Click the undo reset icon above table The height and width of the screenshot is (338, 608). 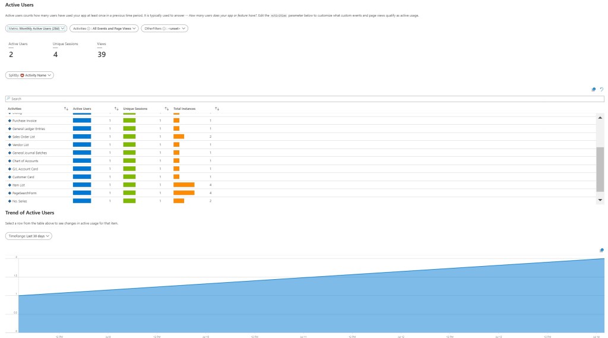601,89
